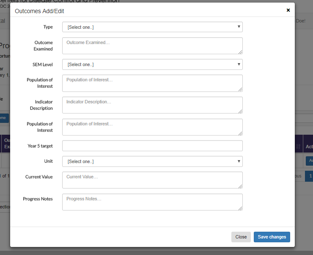Screen dimensions: 313x255
Task: Grab the Outcome Examined resize handle
Action: [x=240, y=52]
